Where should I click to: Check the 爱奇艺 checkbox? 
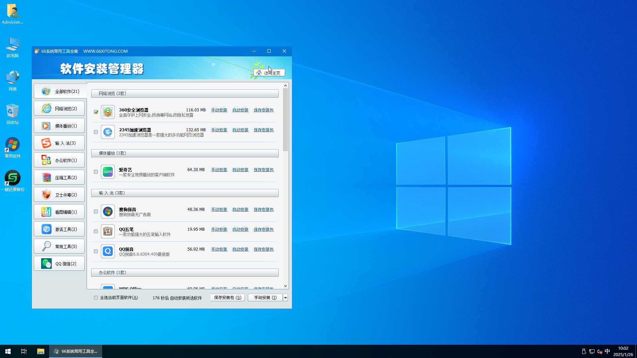96,172
